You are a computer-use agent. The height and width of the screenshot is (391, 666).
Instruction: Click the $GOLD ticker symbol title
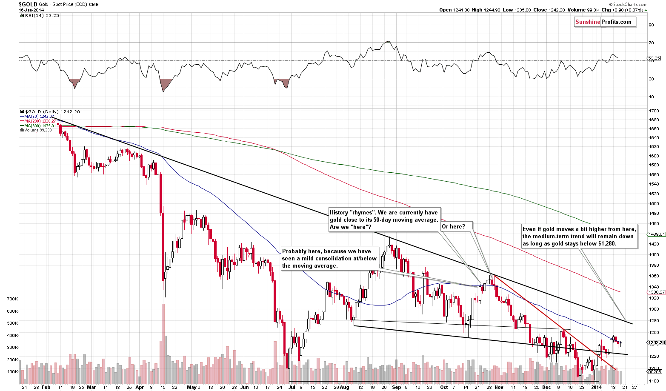pyautogui.click(x=28, y=4)
